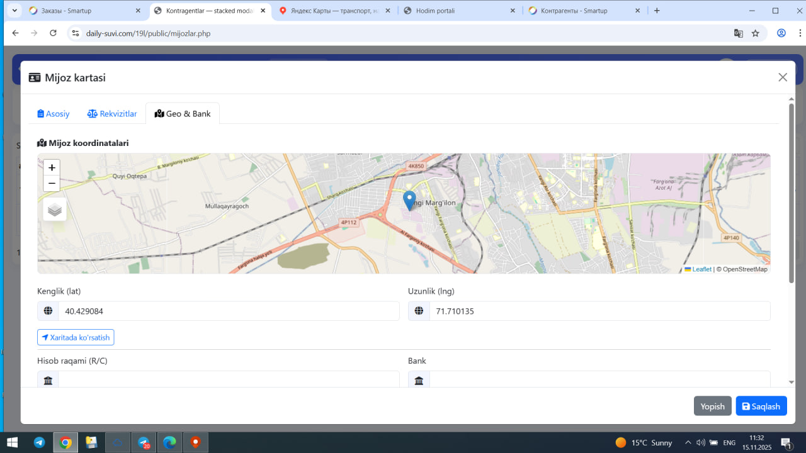Screen dimensions: 806x453
Task: Open the red map pin taskbar app
Action: click(x=196, y=443)
